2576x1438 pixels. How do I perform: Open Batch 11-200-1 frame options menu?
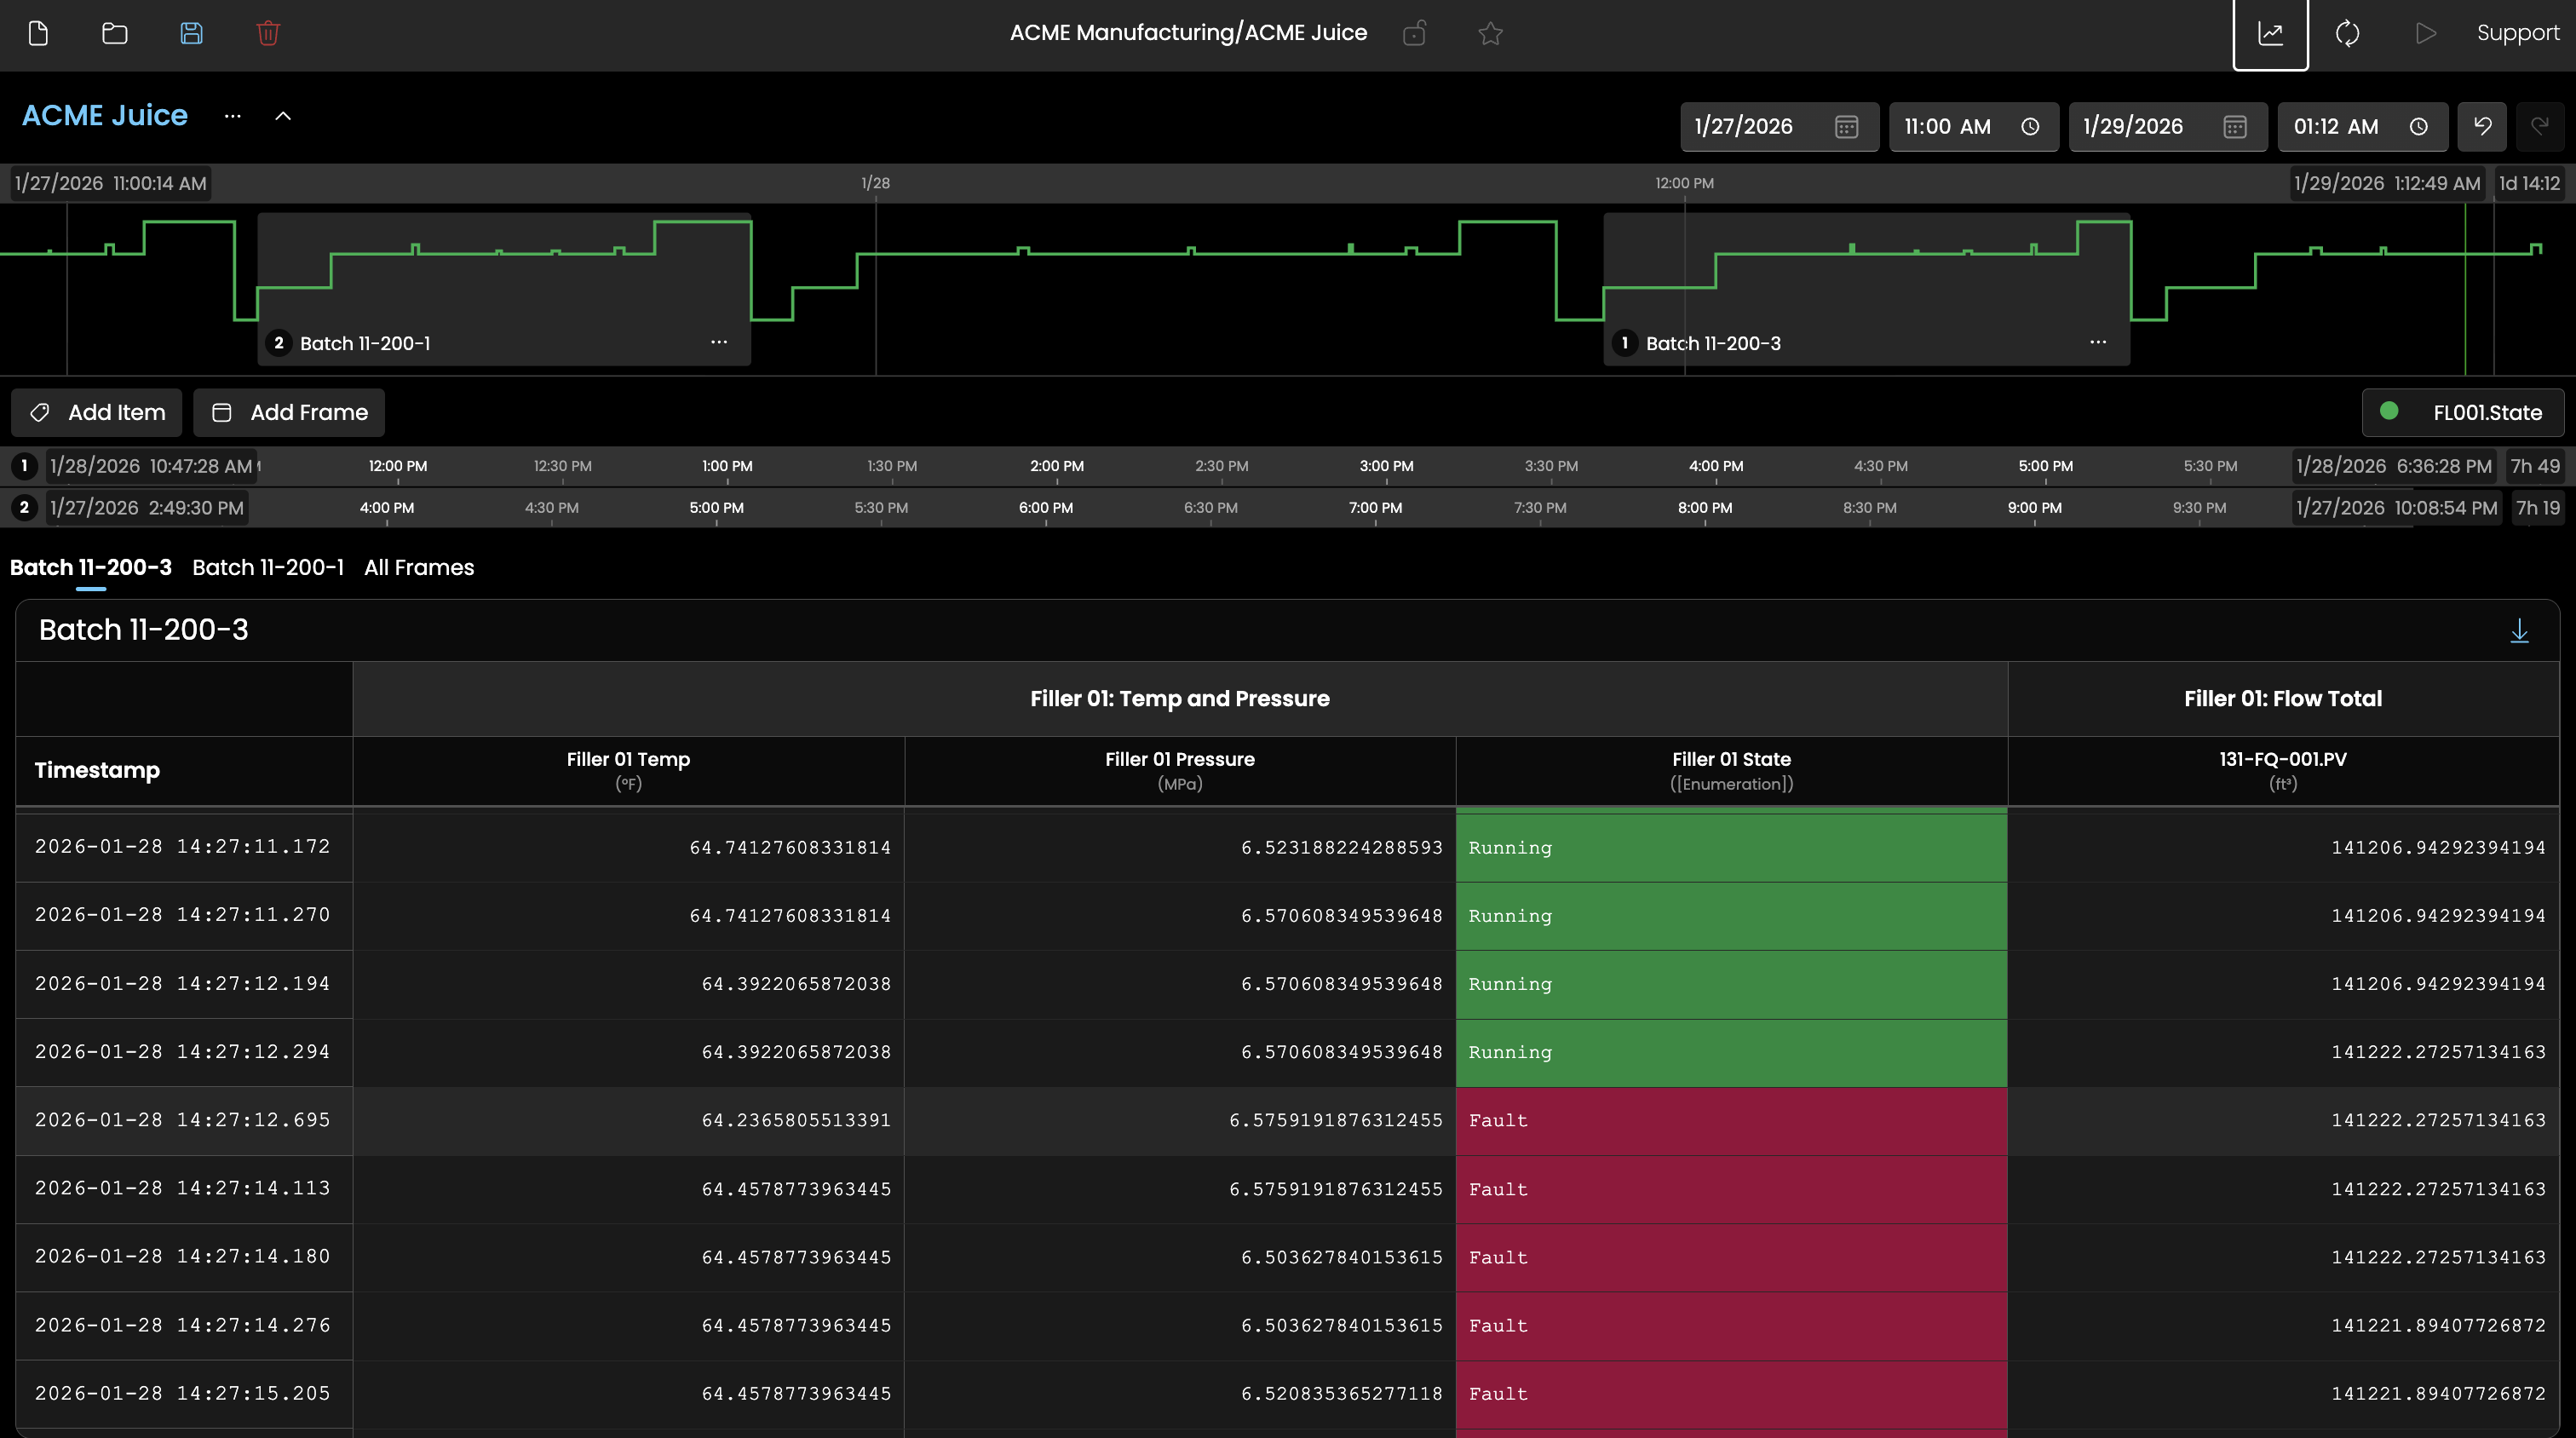click(719, 342)
